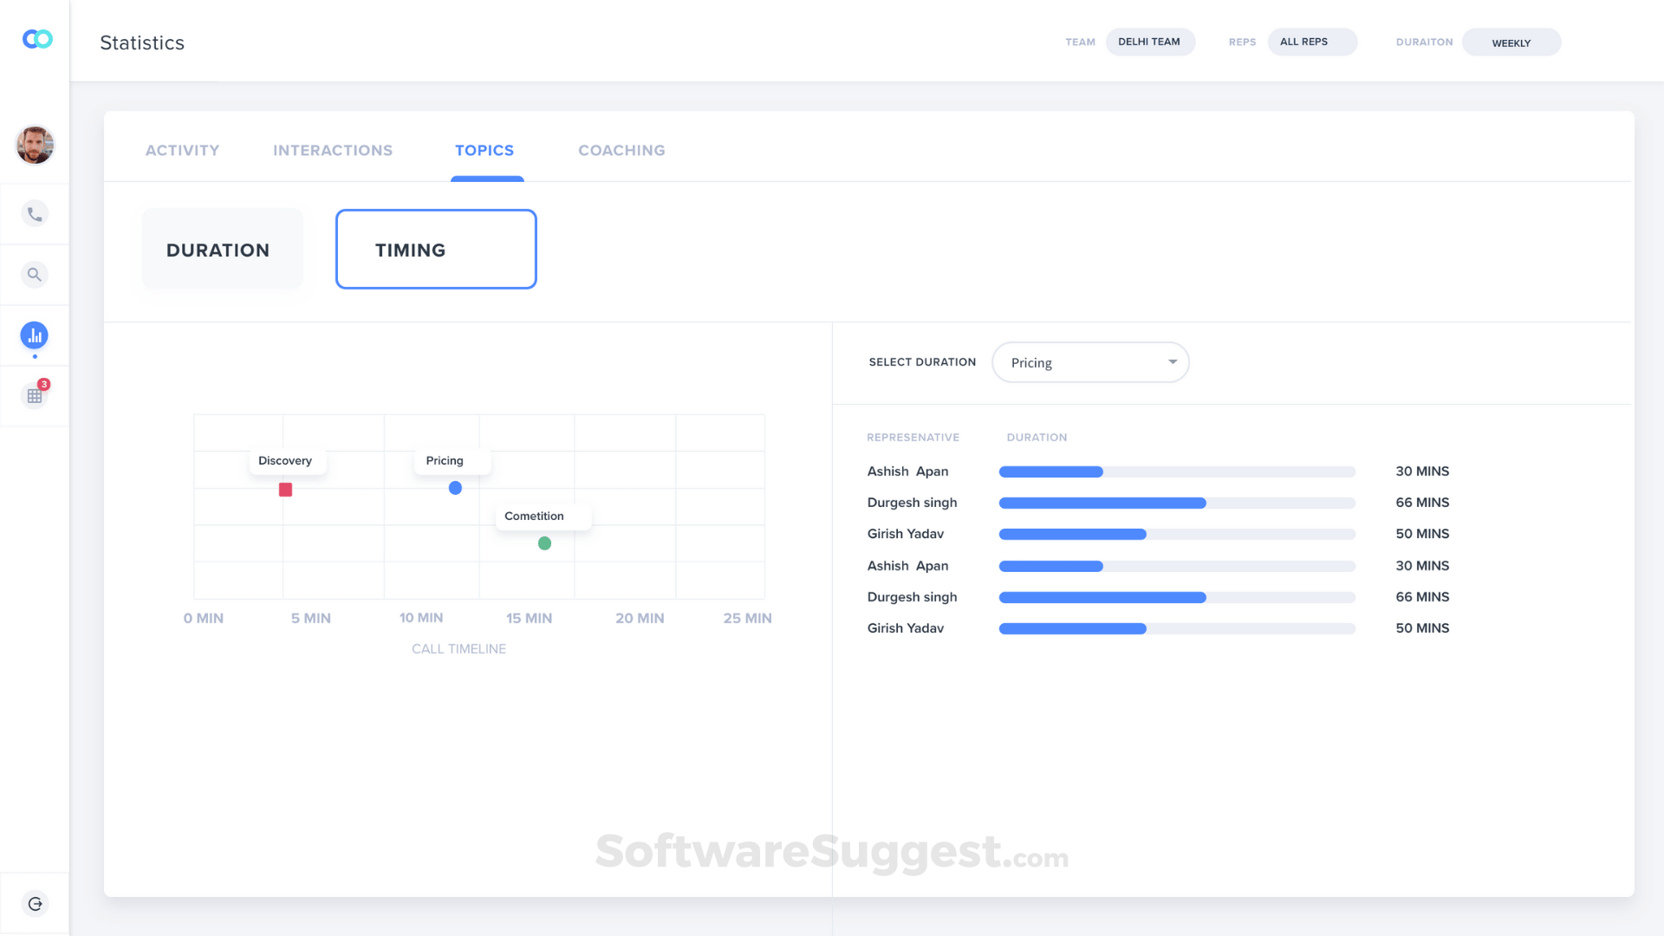This screenshot has width=1664, height=936.
Task: Click the search icon in sidebar
Action: coord(35,274)
